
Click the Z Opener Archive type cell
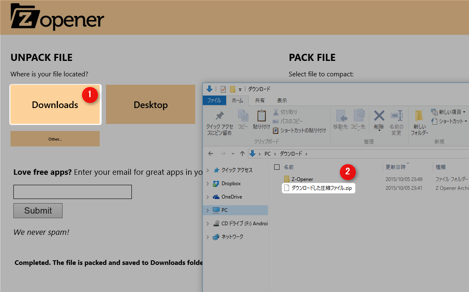tap(452, 188)
